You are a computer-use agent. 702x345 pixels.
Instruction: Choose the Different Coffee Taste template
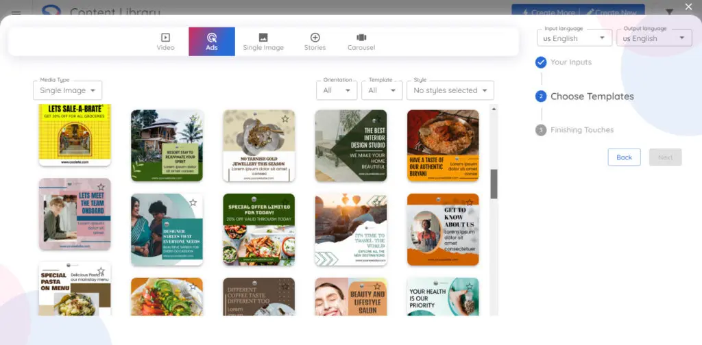point(258,296)
